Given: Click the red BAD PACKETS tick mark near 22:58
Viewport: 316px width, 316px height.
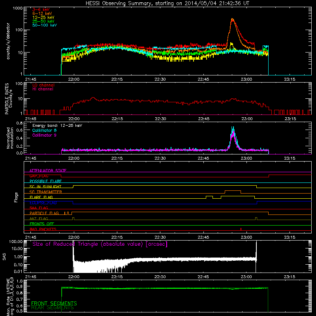Looking at the screenshot, I should pyautogui.click(x=241, y=229).
